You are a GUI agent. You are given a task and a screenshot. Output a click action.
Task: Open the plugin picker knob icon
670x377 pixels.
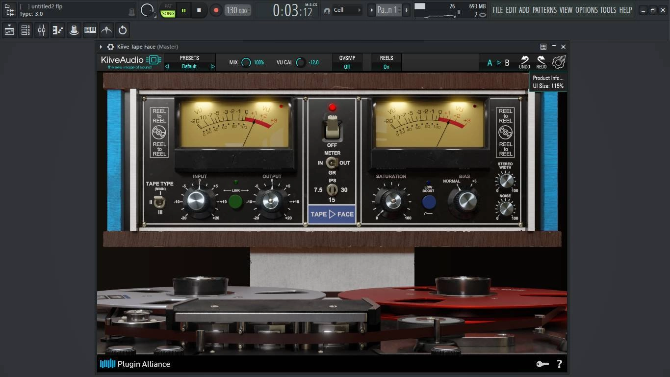coord(74,30)
